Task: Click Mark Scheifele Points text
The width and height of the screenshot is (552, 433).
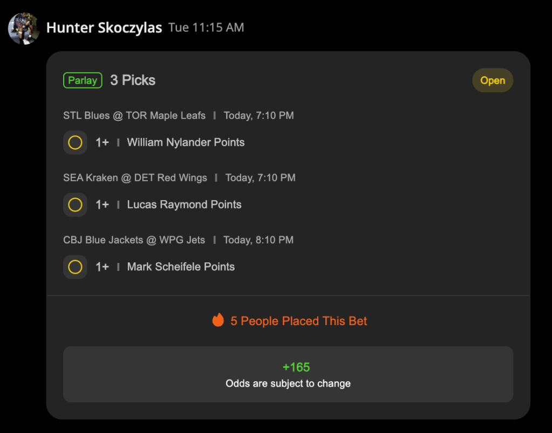Action: (x=181, y=267)
